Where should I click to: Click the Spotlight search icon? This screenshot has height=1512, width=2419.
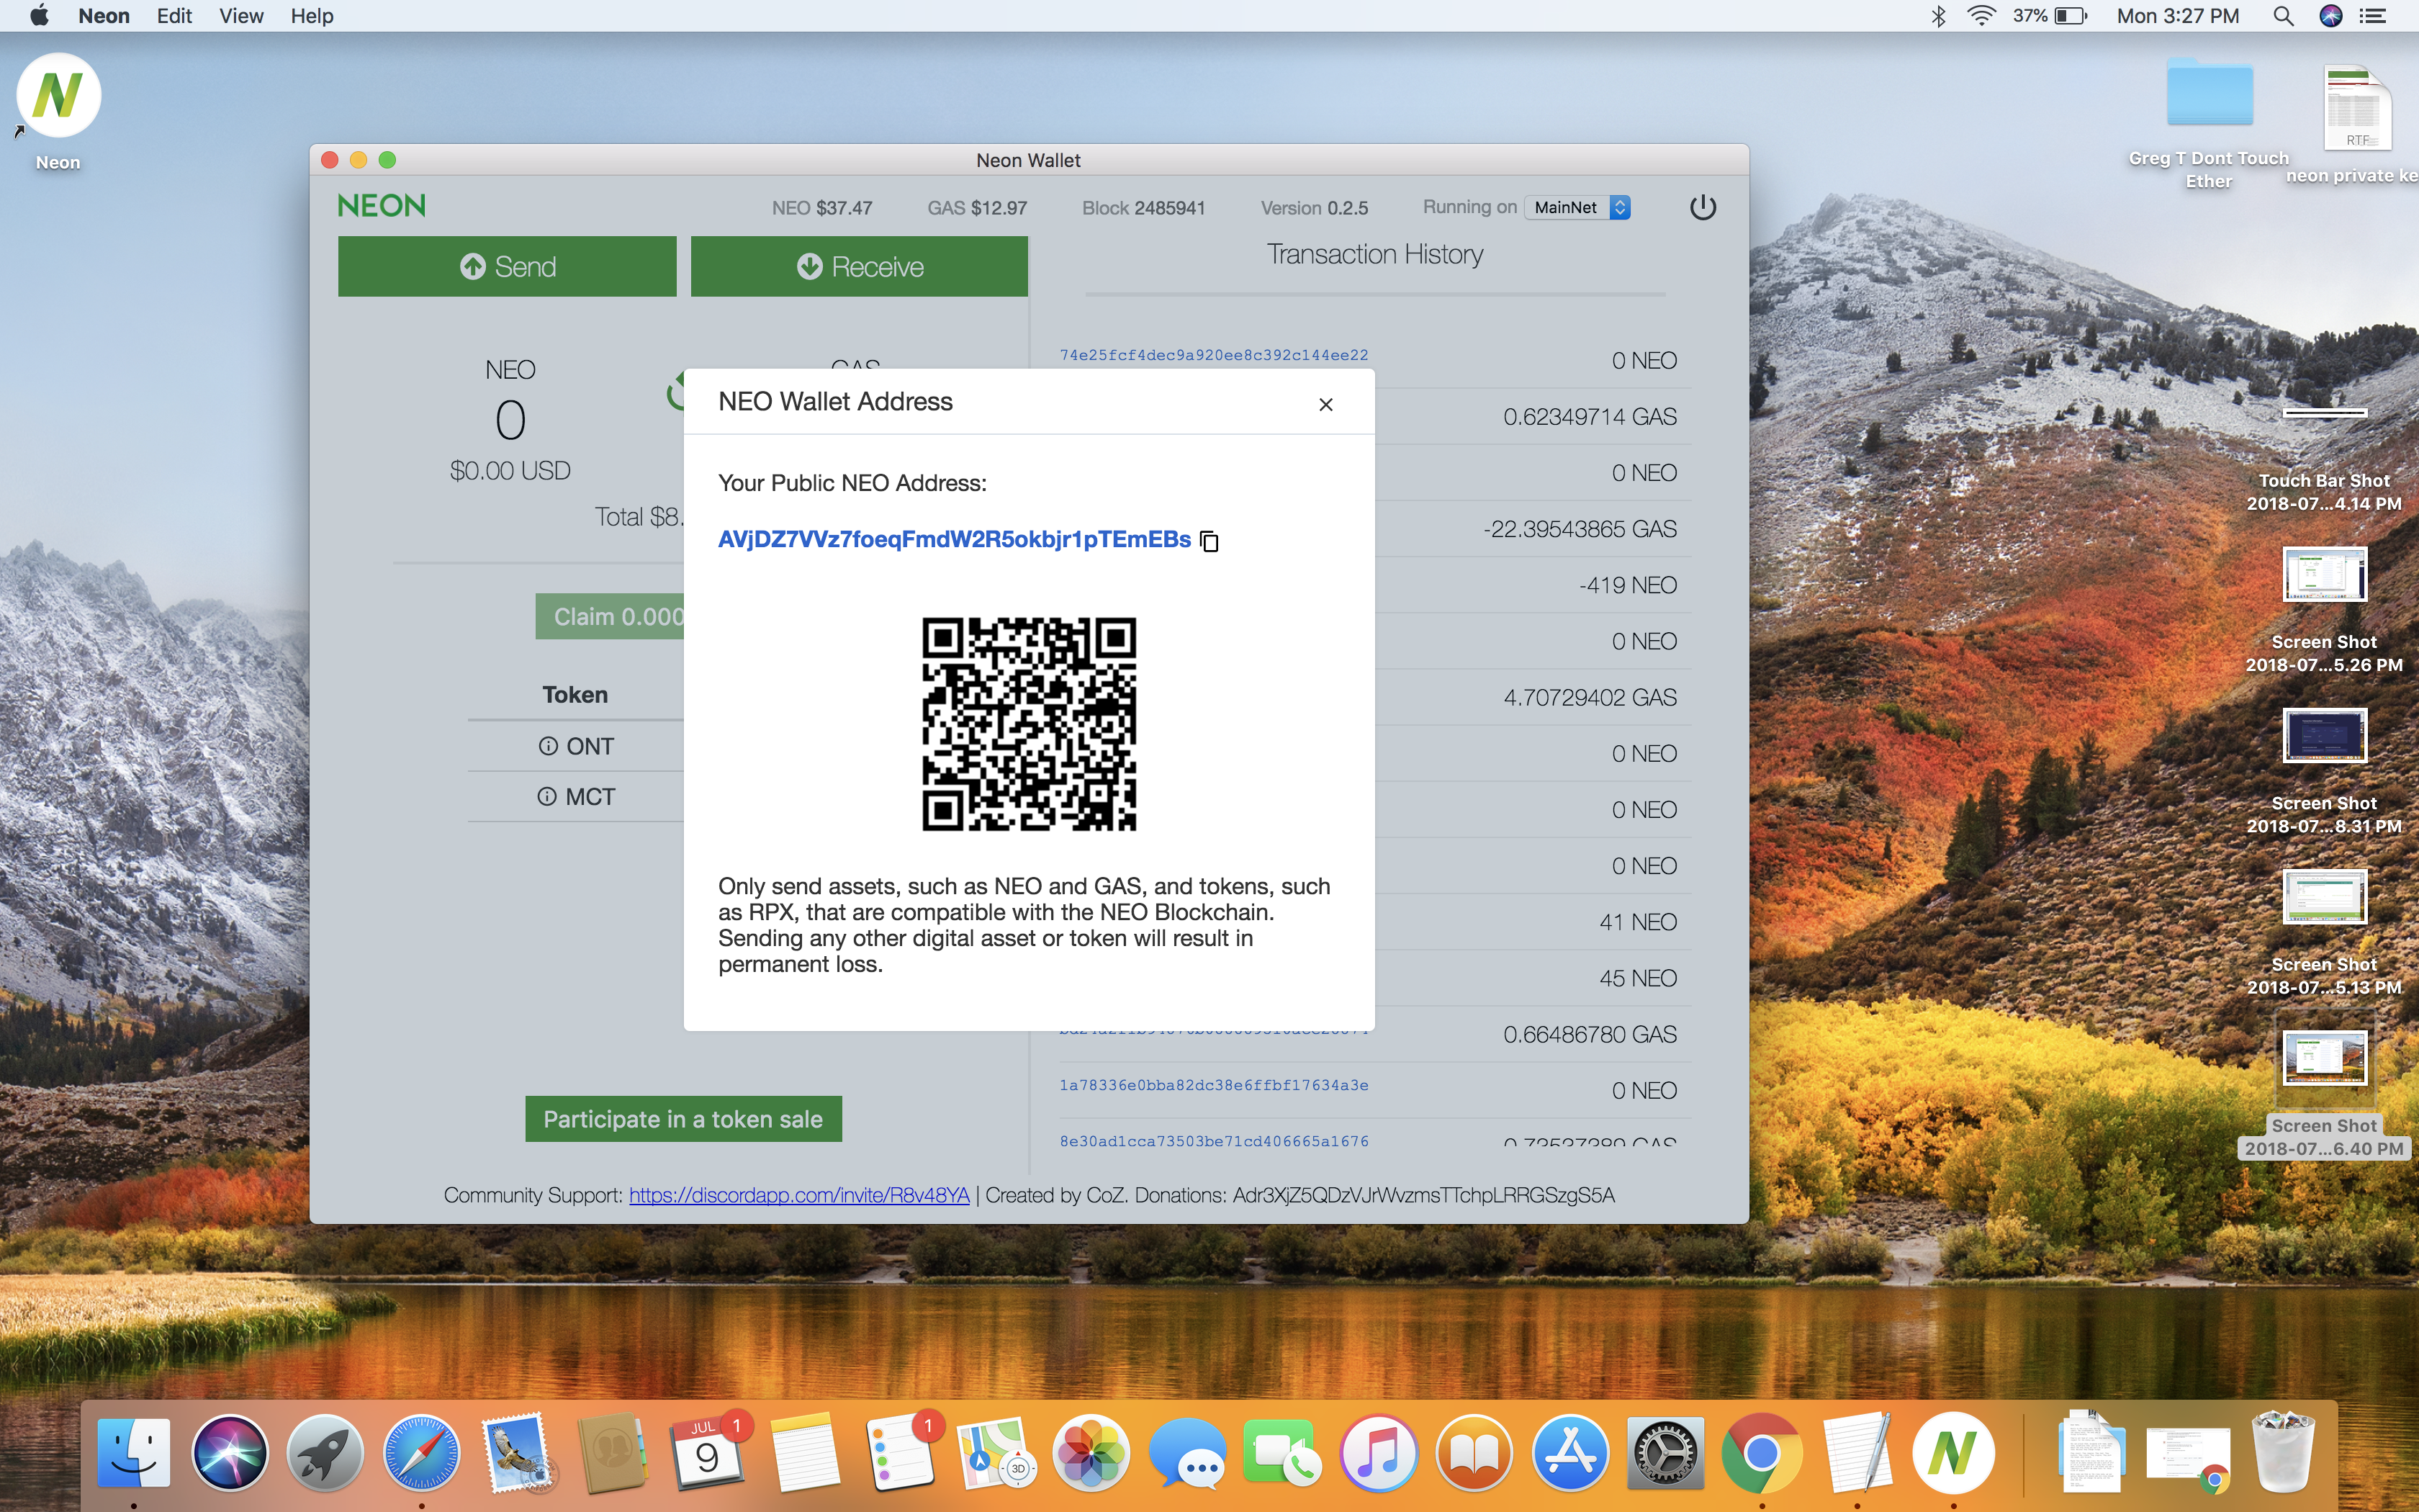2283,16
